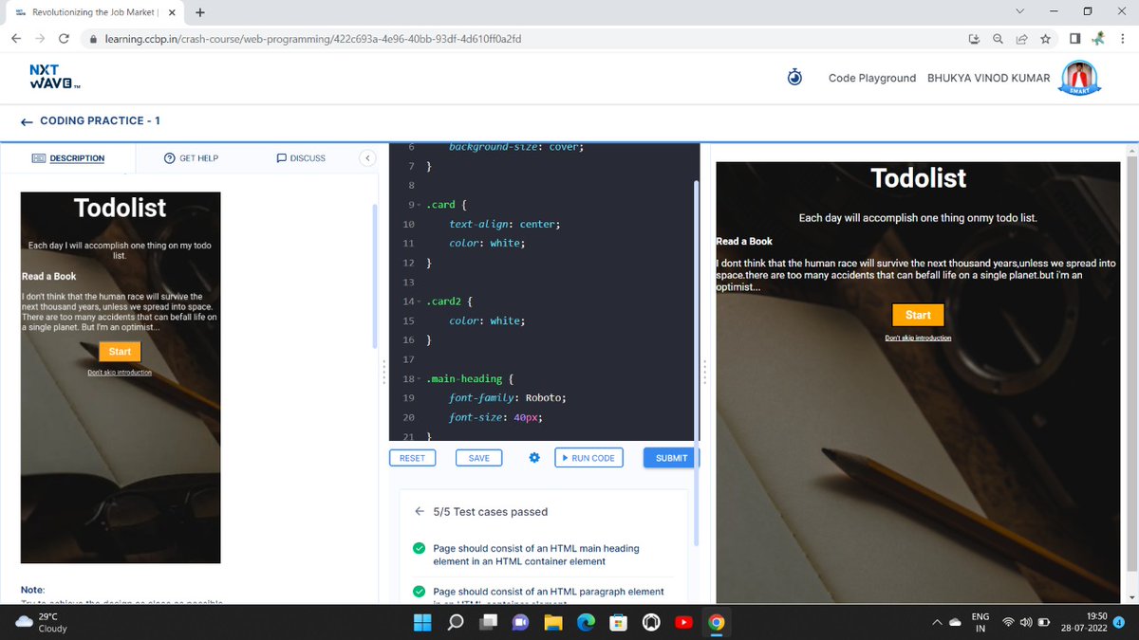Open Windows Start menu
The height and width of the screenshot is (640, 1139).
click(421, 622)
